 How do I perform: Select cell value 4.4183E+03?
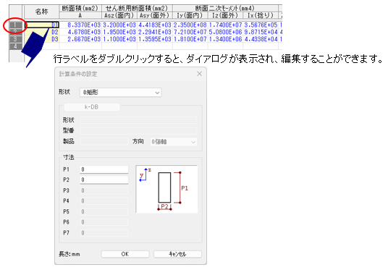[x=155, y=25]
